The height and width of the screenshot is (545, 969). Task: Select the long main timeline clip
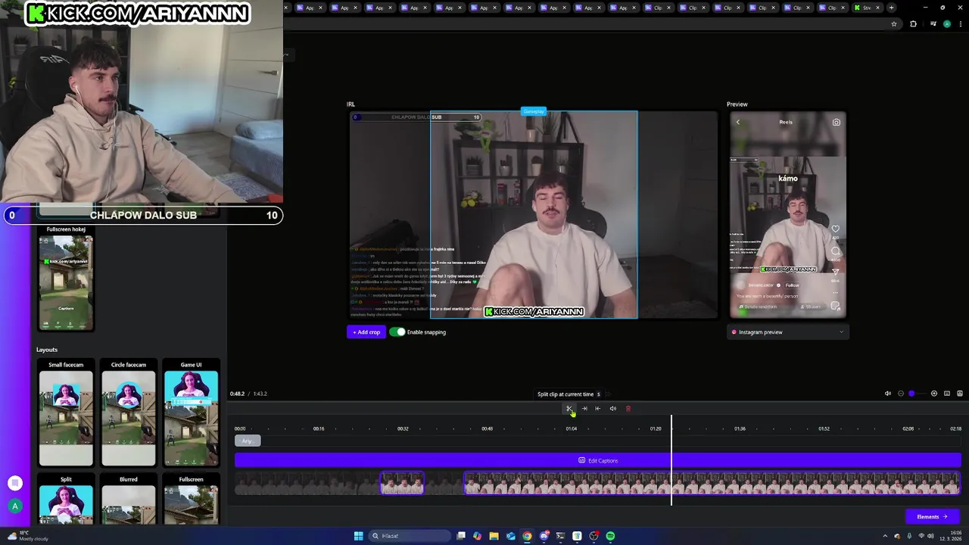coord(712,483)
